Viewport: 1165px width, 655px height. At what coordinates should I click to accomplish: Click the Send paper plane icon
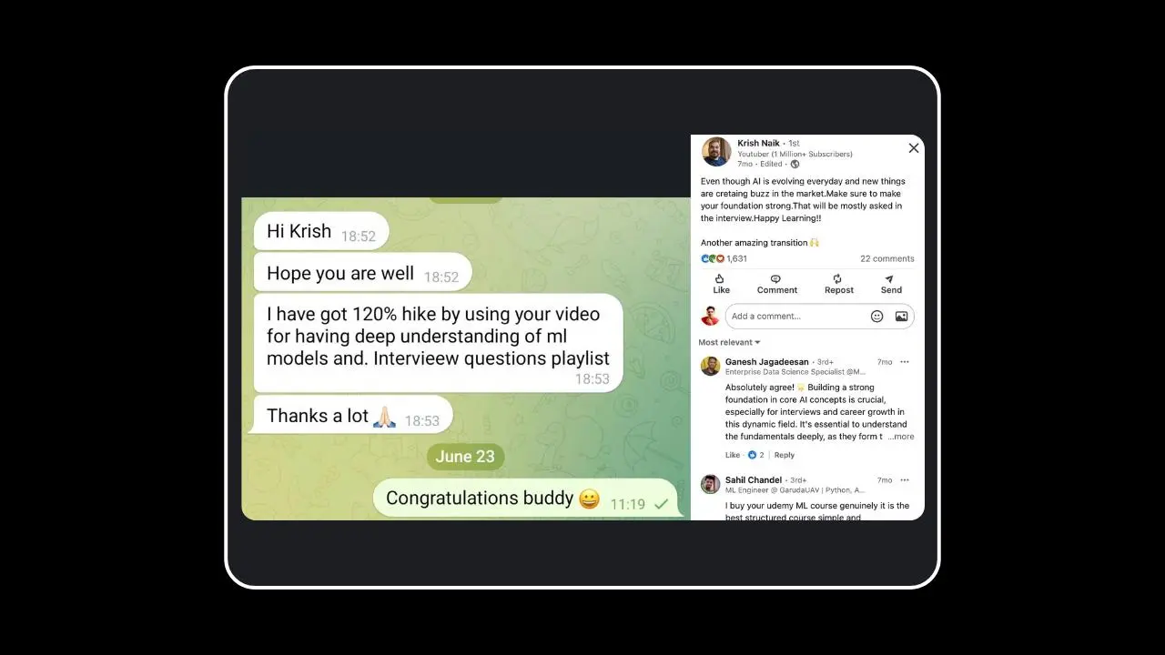pos(889,278)
